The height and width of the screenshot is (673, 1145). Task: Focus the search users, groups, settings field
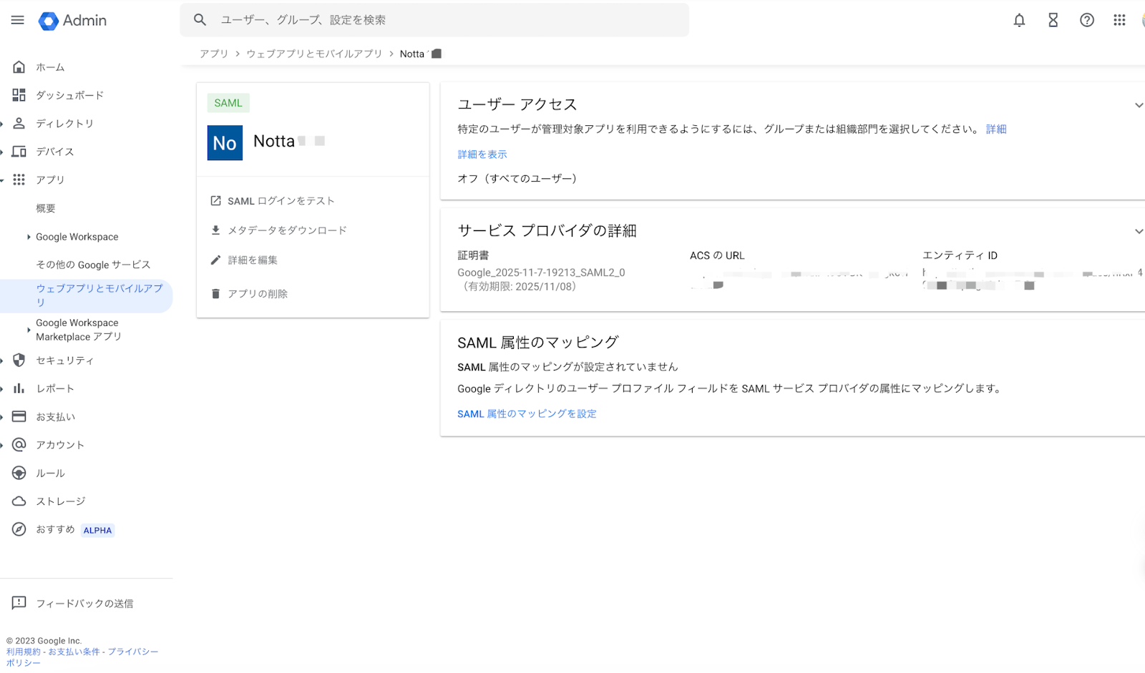pyautogui.click(x=434, y=20)
